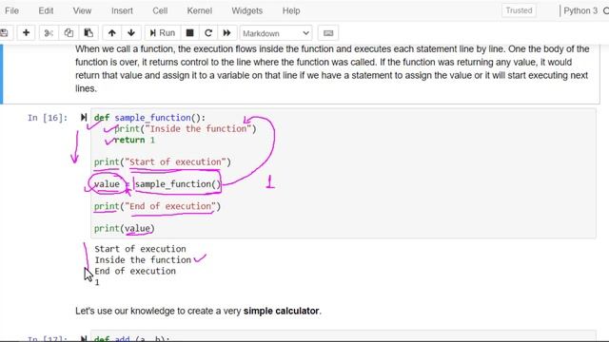Click the 'print("Start of execution")' code line
Viewport: 609px width, 342px height.
coord(163,162)
